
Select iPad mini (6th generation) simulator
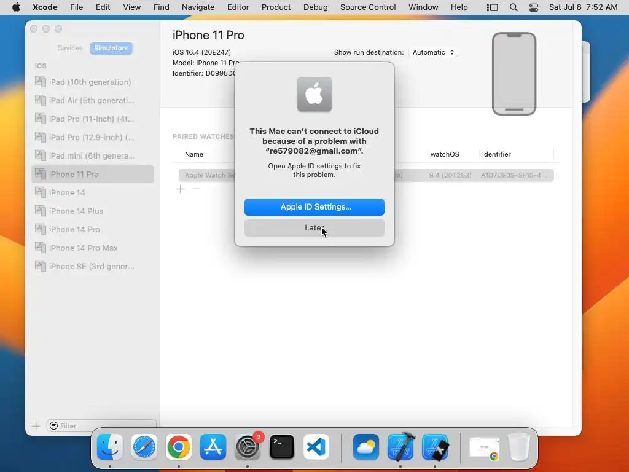pyautogui.click(x=92, y=155)
